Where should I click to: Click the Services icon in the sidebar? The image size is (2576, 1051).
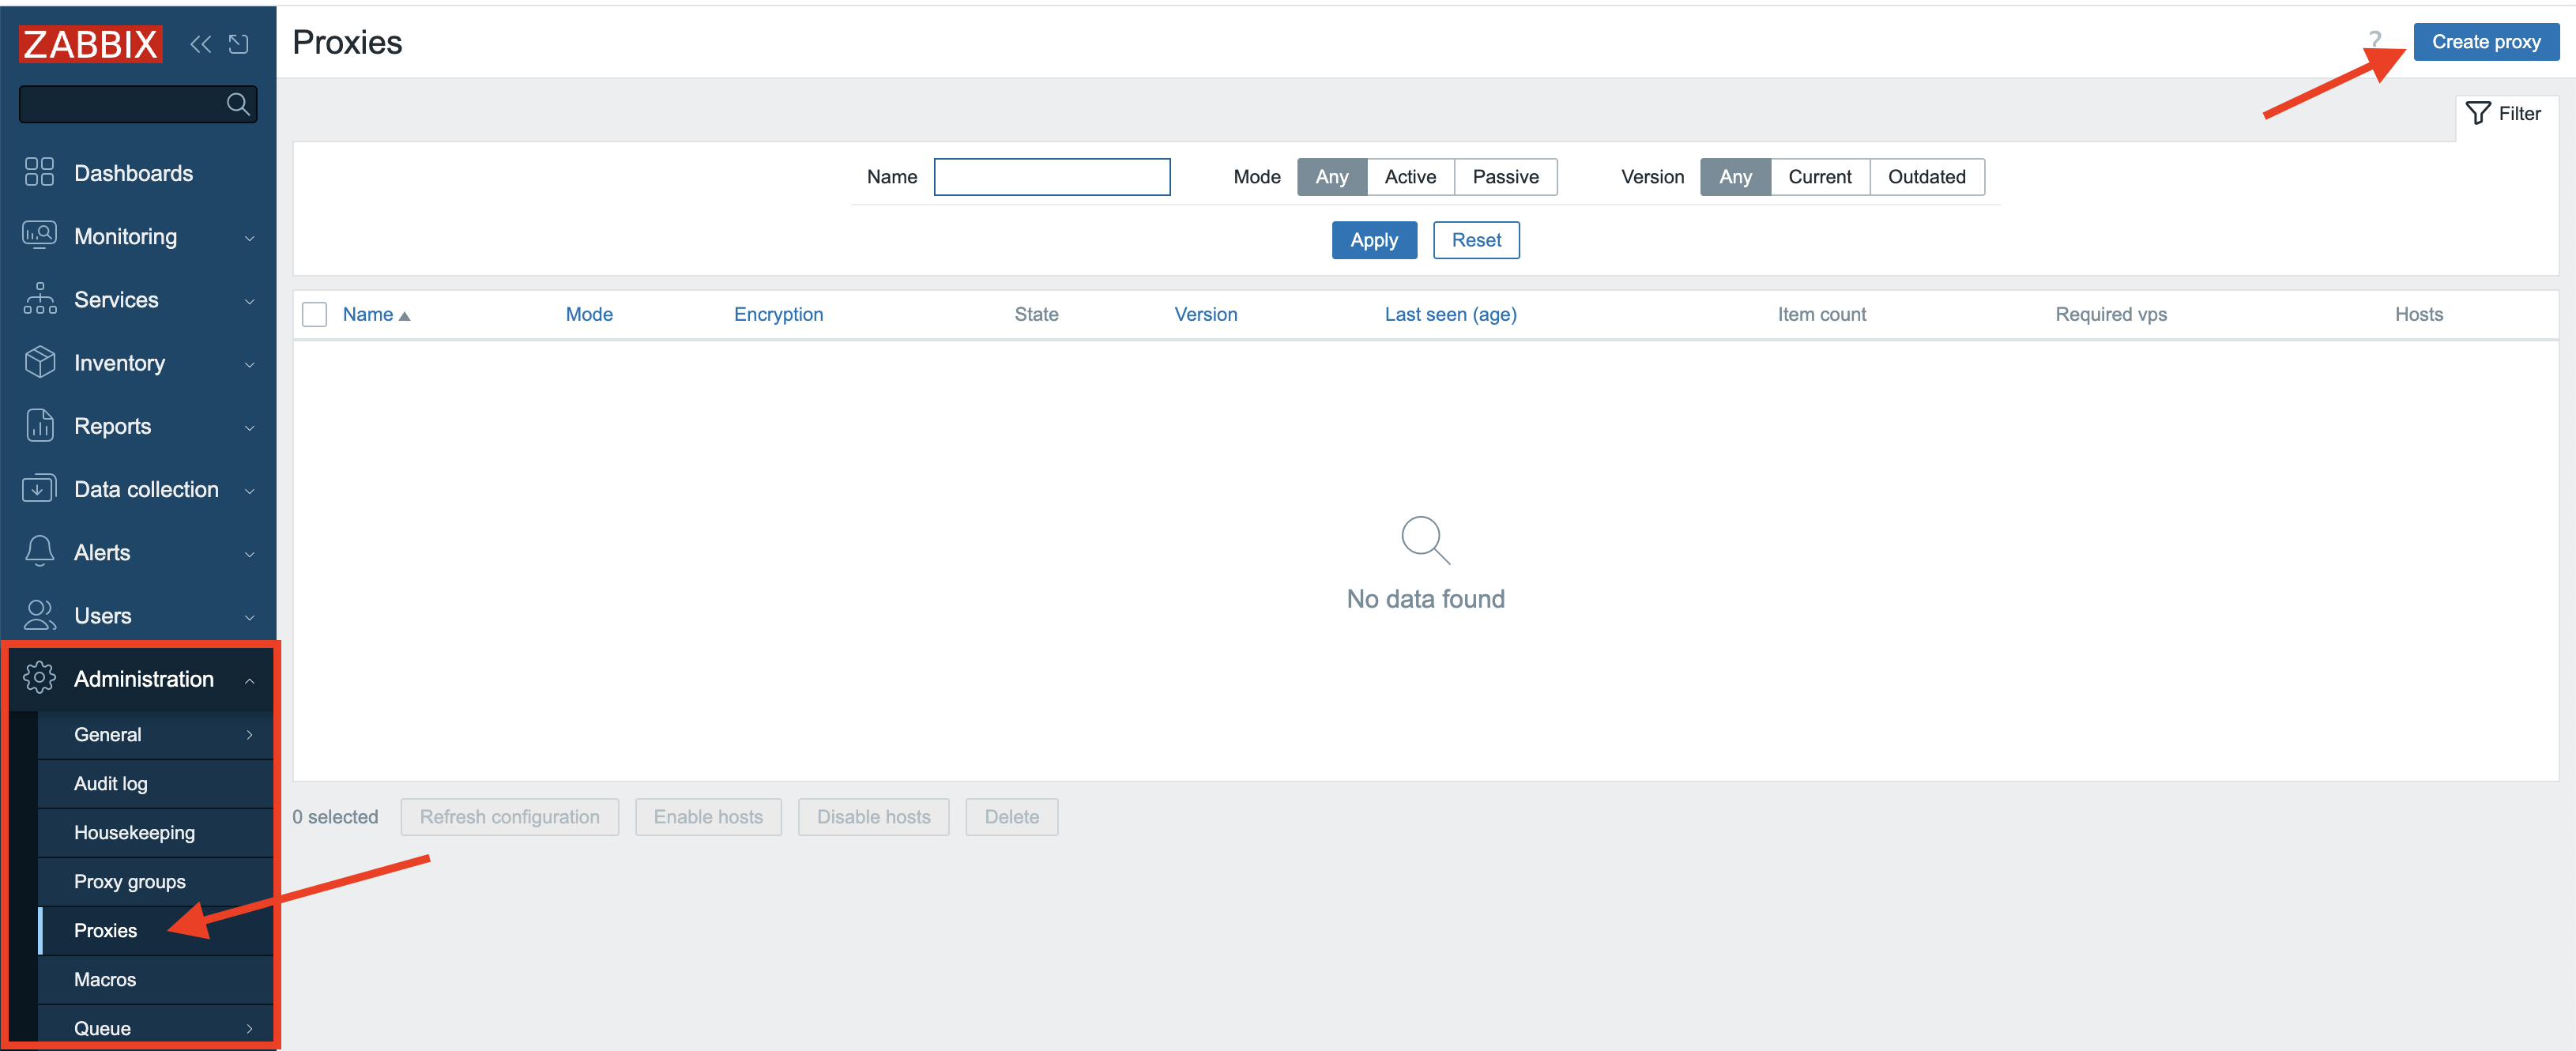[x=39, y=299]
